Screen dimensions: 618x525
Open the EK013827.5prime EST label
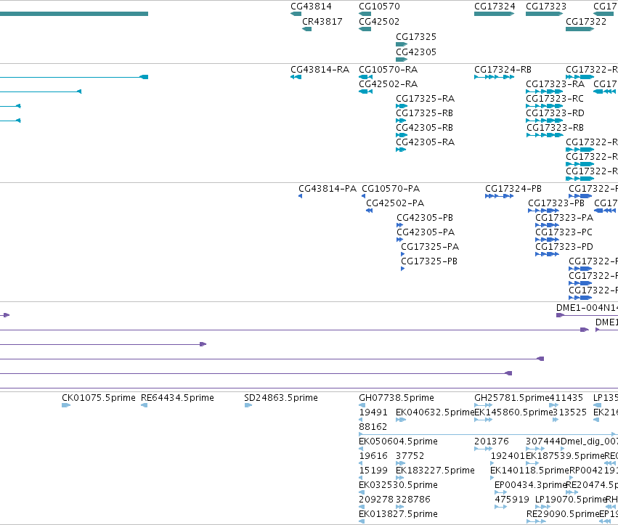(x=398, y=514)
